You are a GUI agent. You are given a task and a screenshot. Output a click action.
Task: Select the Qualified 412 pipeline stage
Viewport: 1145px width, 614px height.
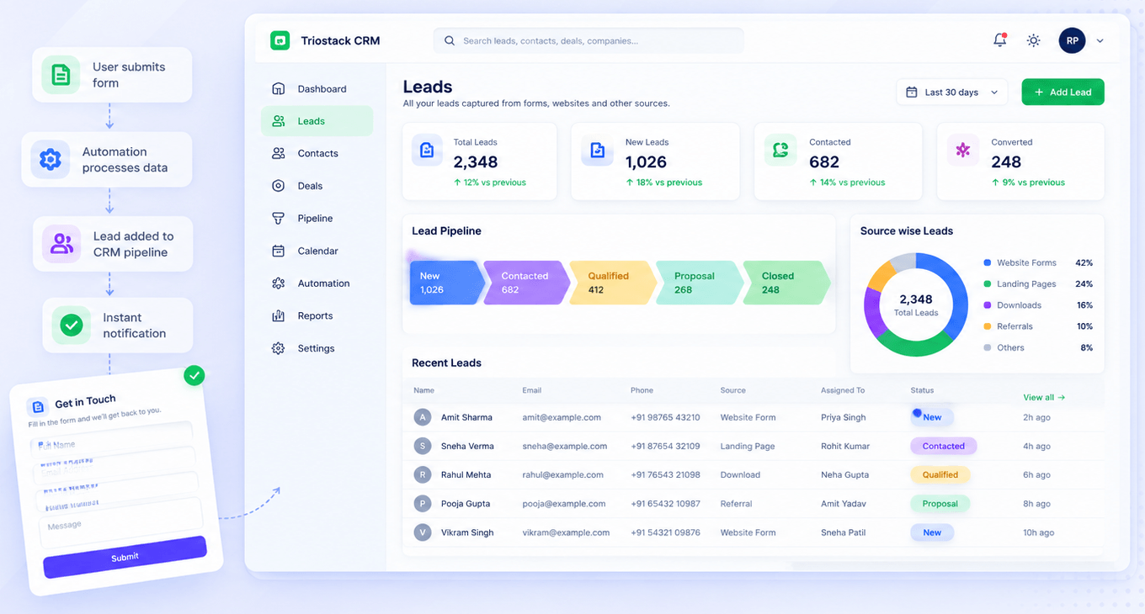(x=612, y=283)
